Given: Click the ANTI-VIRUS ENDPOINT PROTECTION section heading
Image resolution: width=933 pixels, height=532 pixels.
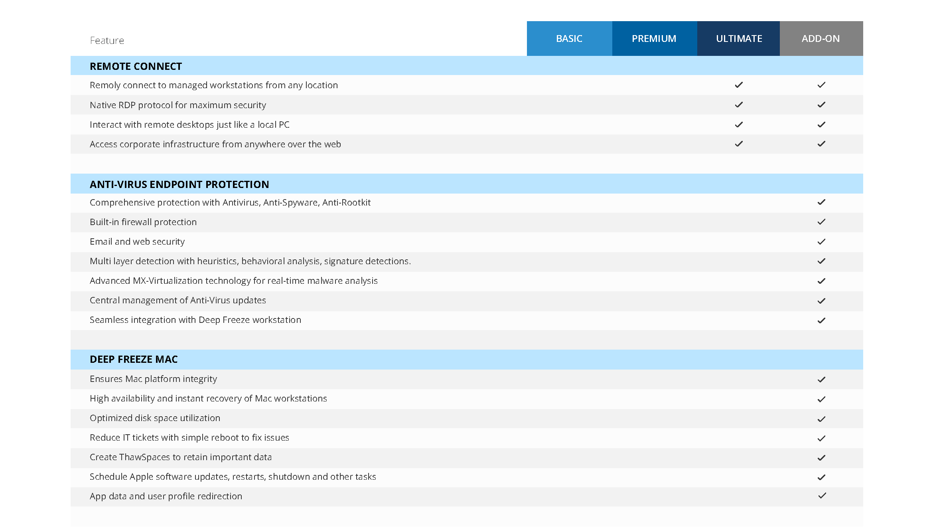Looking at the screenshot, I should pos(179,184).
